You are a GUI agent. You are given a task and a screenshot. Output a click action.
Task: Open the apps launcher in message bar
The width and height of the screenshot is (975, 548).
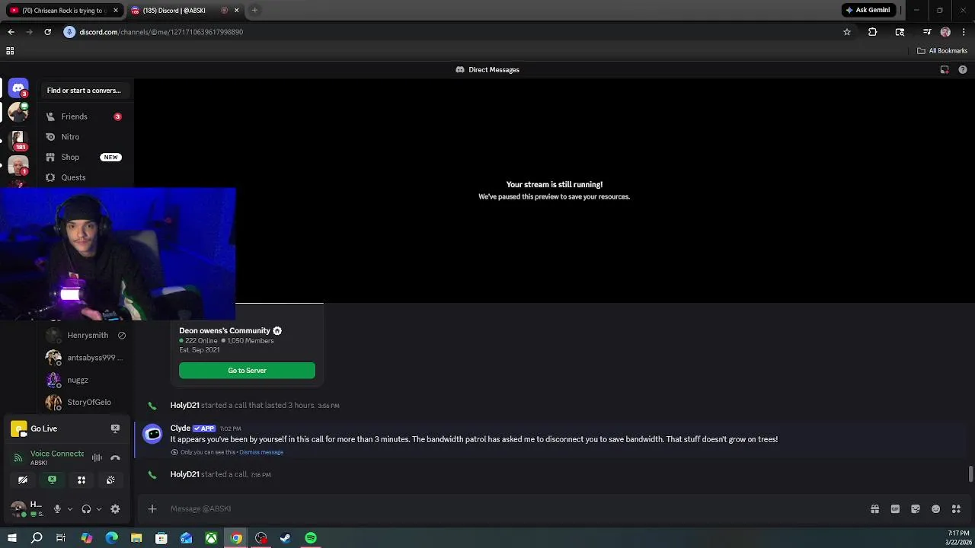coord(956,509)
